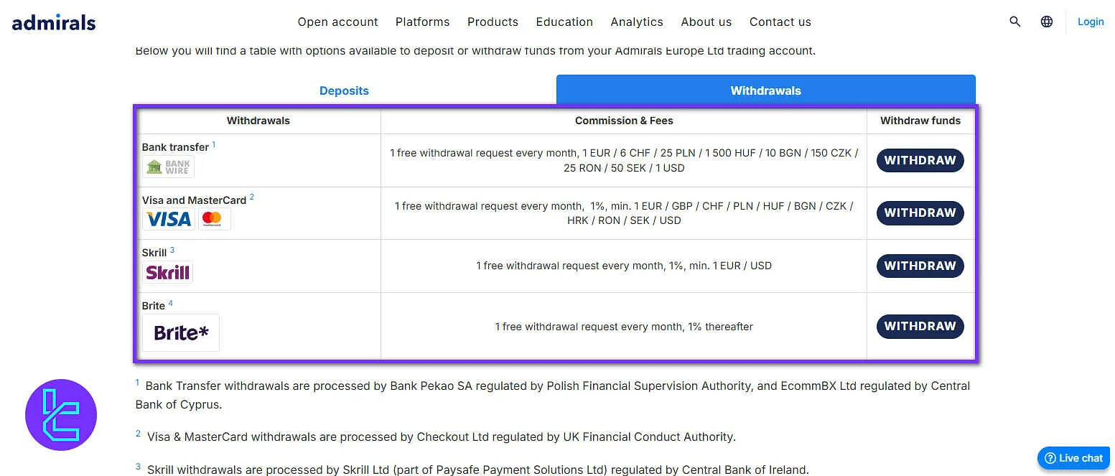Screen dimensions: 1115x476
Task: Click the Bank Wire logo
Action: 168,167
